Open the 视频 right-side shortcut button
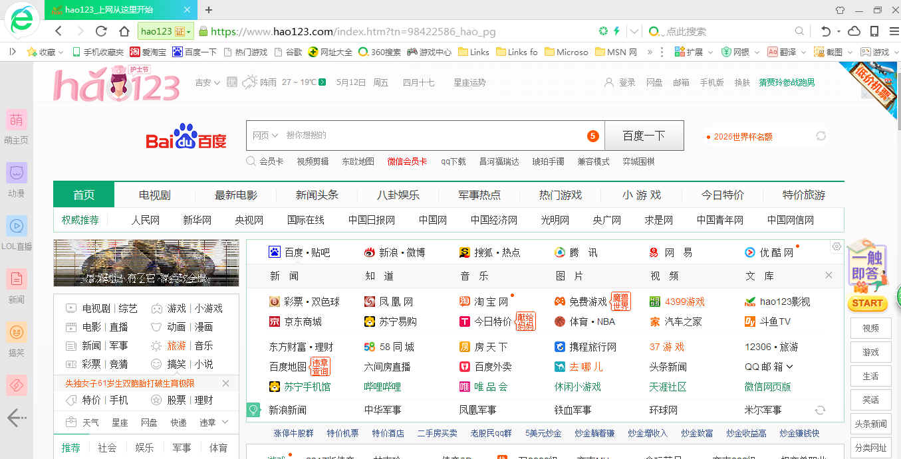901x459 pixels. point(870,328)
